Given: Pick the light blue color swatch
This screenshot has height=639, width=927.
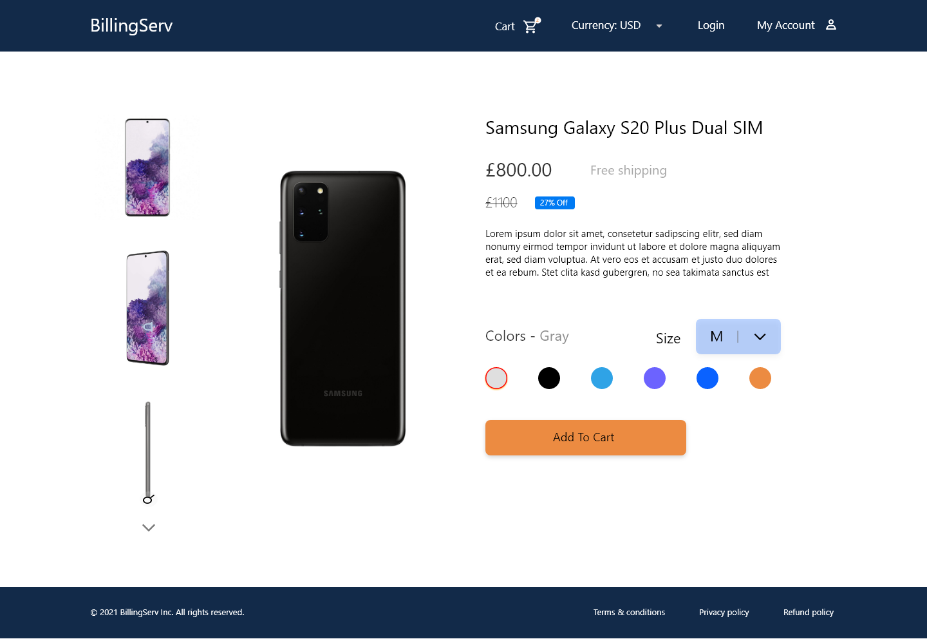Looking at the screenshot, I should pos(602,378).
